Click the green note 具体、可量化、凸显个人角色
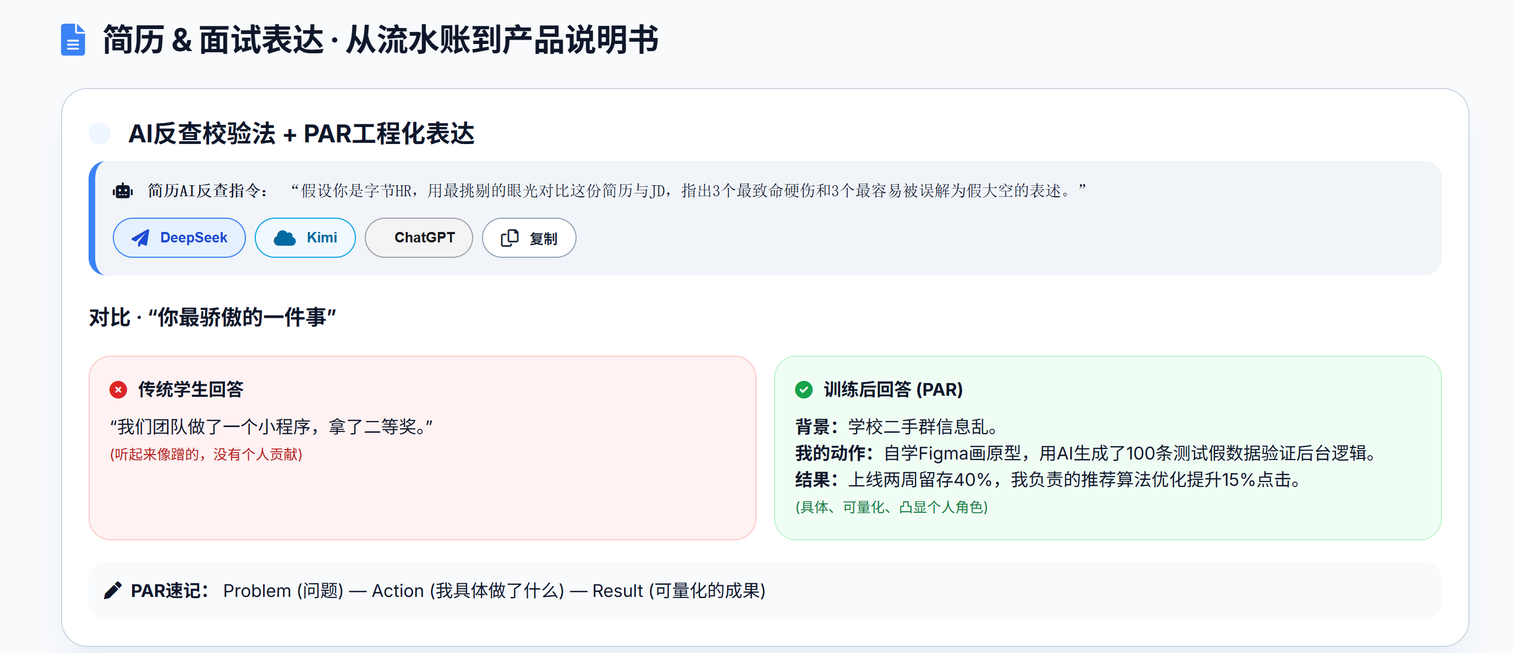Screen dimensions: 1513x653 [891, 507]
